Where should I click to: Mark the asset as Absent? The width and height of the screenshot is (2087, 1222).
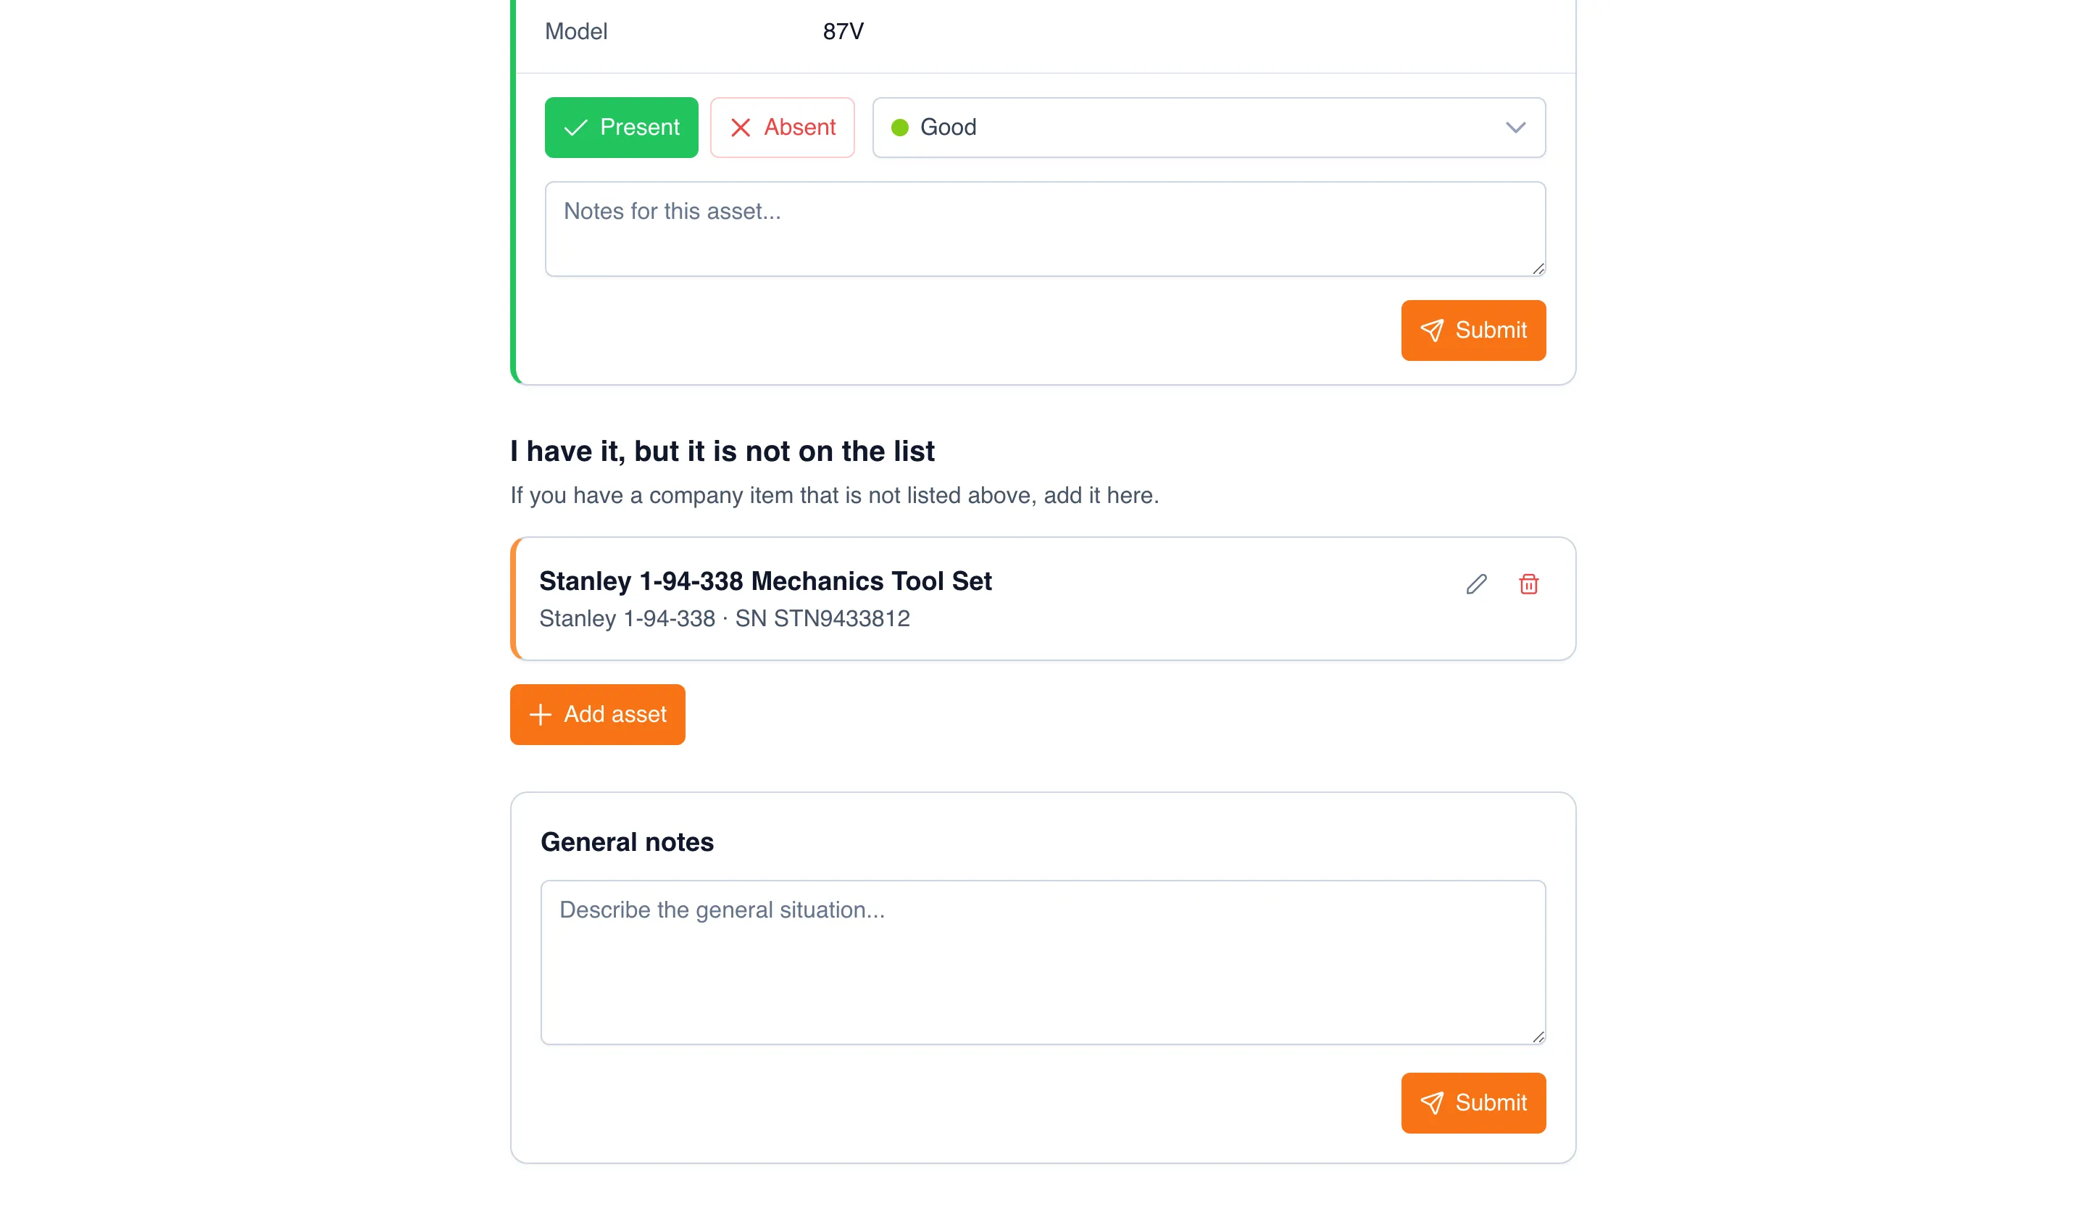782,128
